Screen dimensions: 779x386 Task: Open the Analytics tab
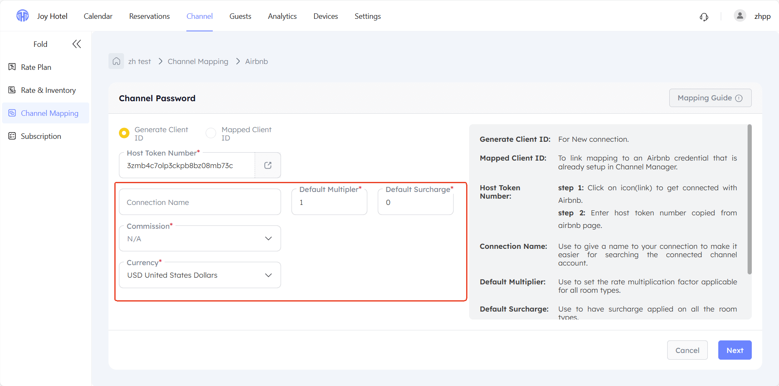pyautogui.click(x=282, y=16)
